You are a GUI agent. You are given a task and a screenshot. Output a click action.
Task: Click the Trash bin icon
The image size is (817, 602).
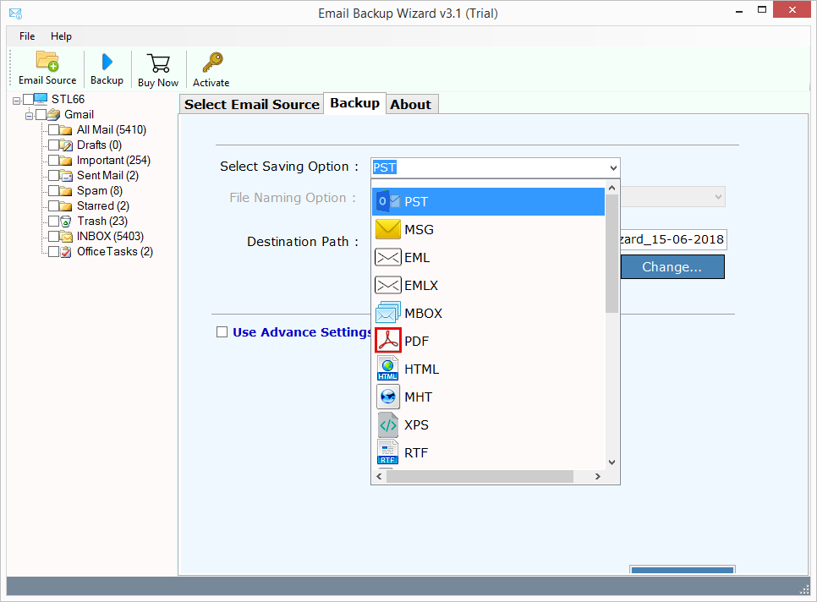[x=66, y=222]
